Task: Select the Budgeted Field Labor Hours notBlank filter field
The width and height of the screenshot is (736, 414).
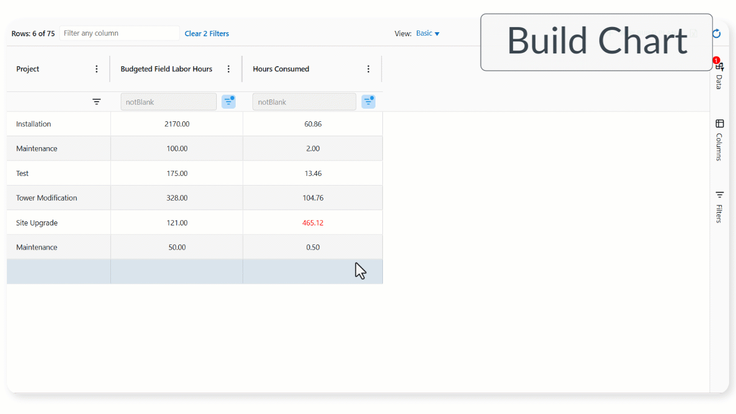Action: (x=168, y=102)
